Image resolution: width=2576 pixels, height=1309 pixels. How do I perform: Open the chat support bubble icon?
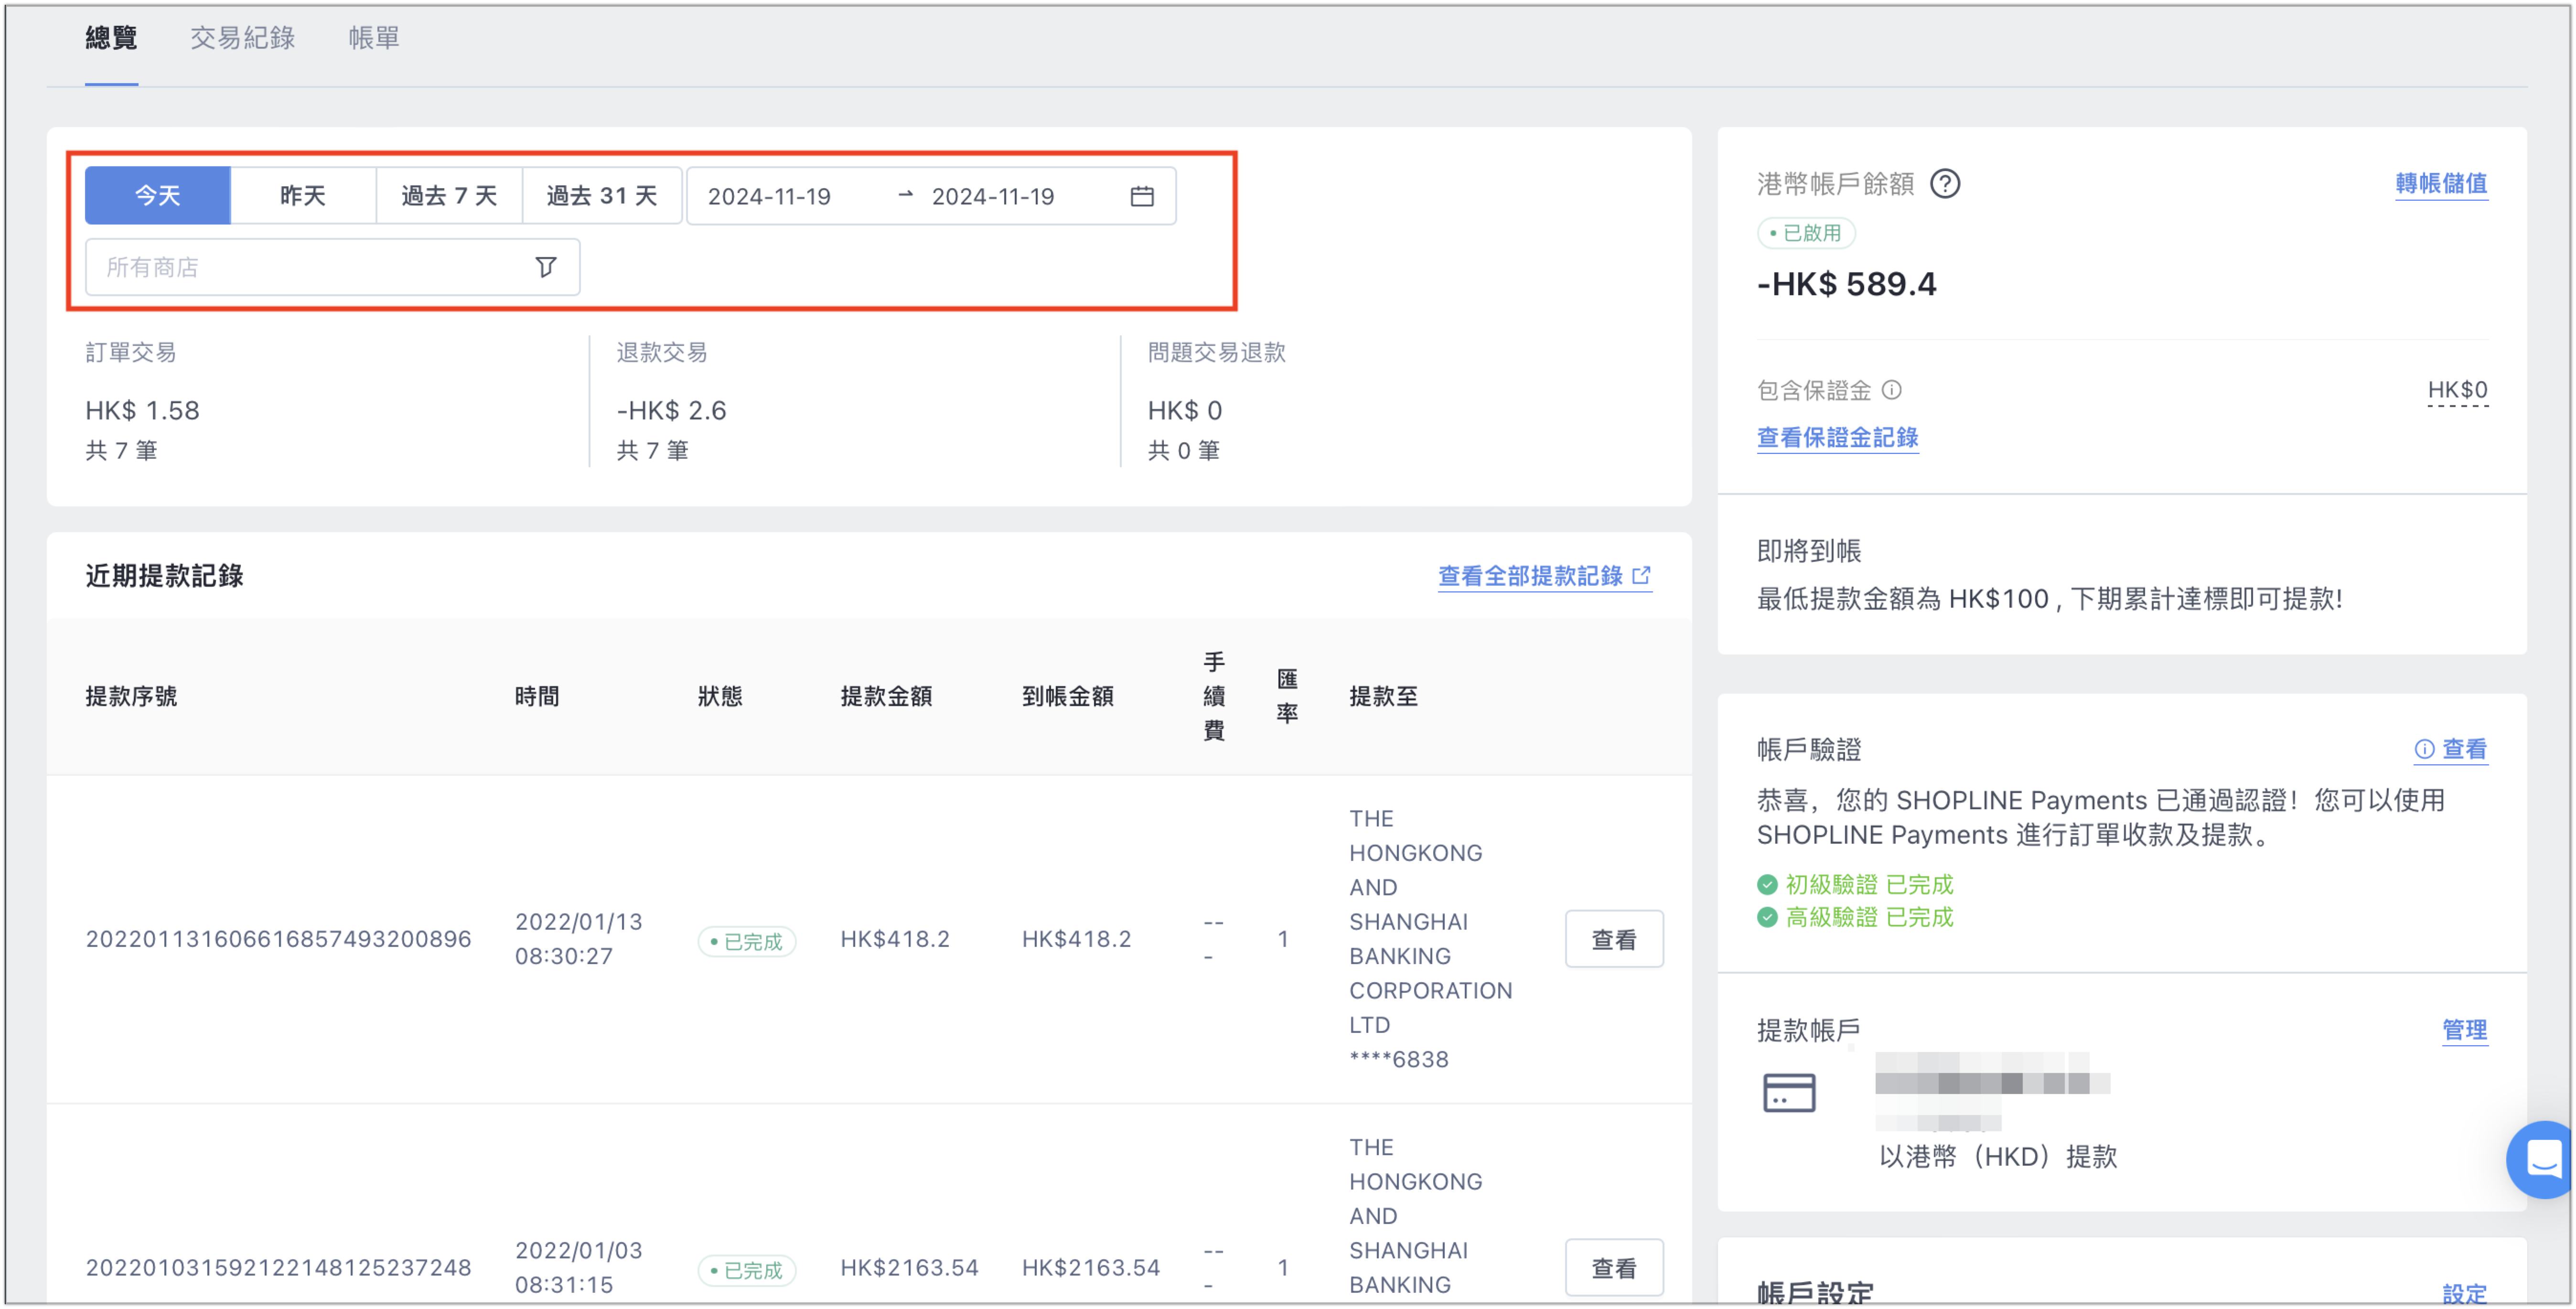point(2541,1159)
